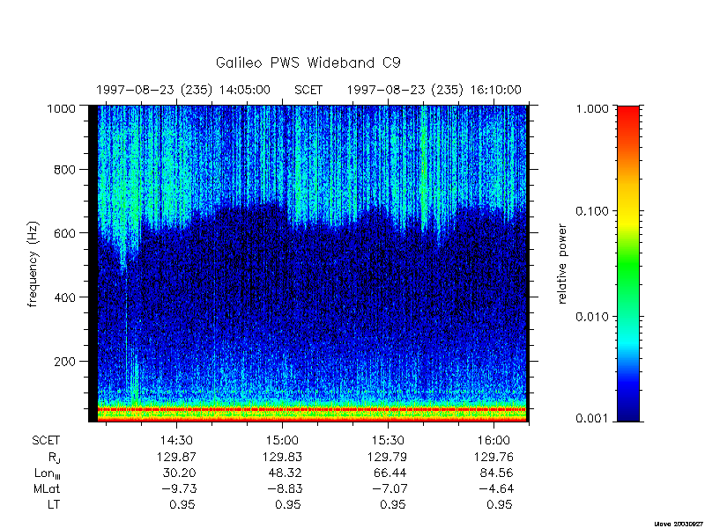Click the title 'Galileo PWS Wideband C9'
705x528 pixels.
coord(308,62)
